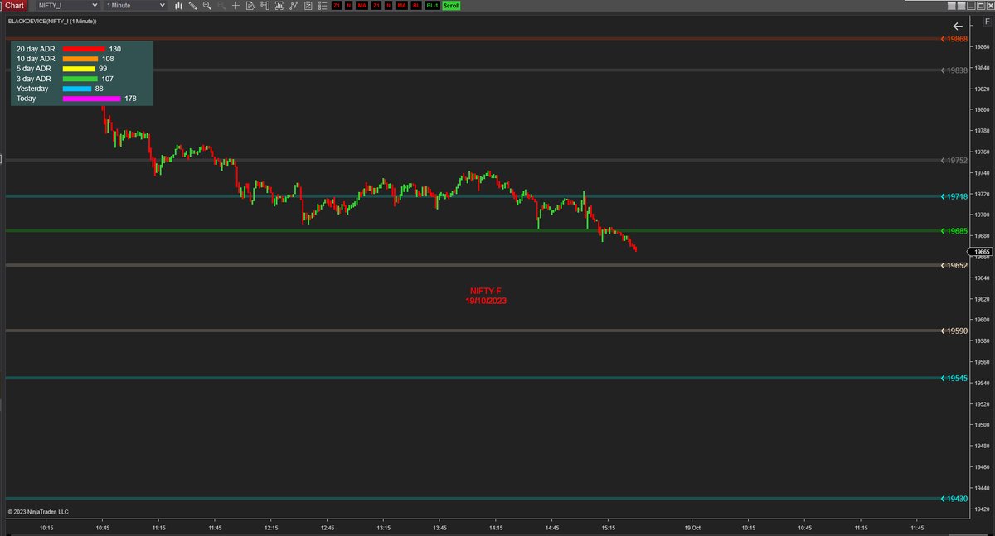
Task: Select the 19590 price level marker
Action: coord(955,331)
